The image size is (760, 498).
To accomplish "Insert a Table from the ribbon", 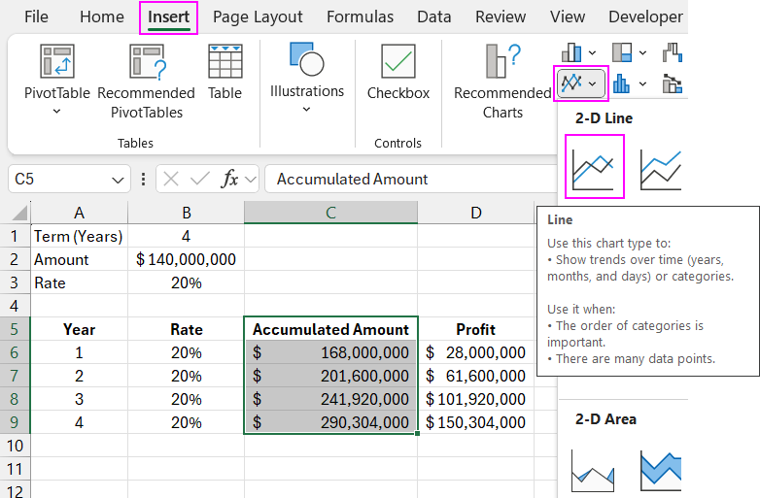I will (x=225, y=62).
